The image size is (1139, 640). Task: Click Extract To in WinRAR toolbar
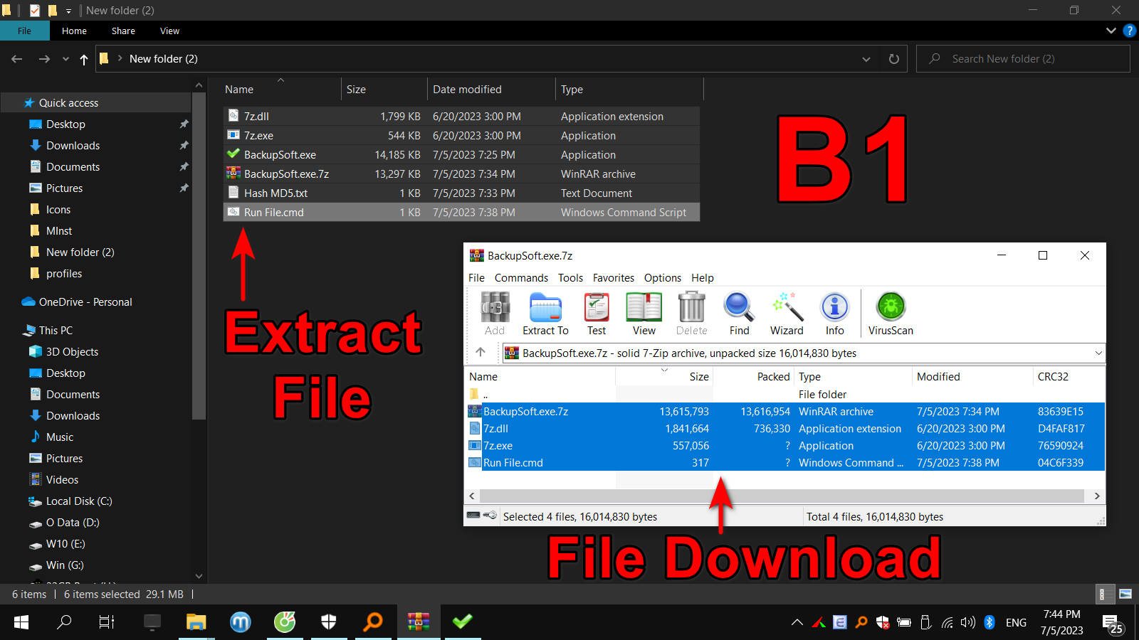545,314
